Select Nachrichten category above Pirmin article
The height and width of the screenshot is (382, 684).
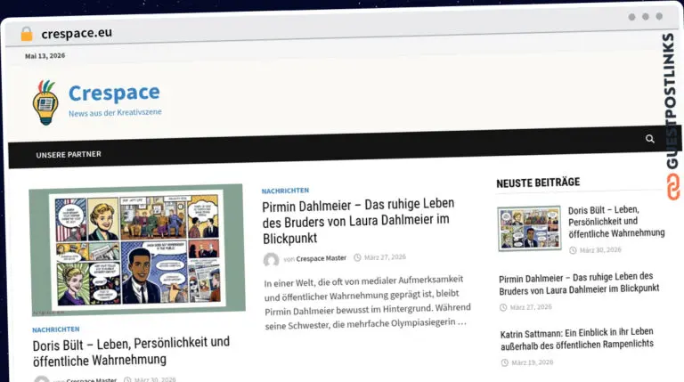coord(285,191)
